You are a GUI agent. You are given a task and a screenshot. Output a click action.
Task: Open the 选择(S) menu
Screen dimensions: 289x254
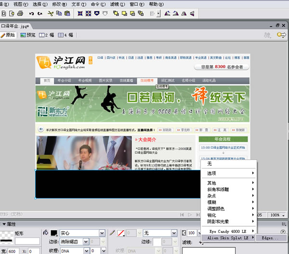click(x=40, y=4)
